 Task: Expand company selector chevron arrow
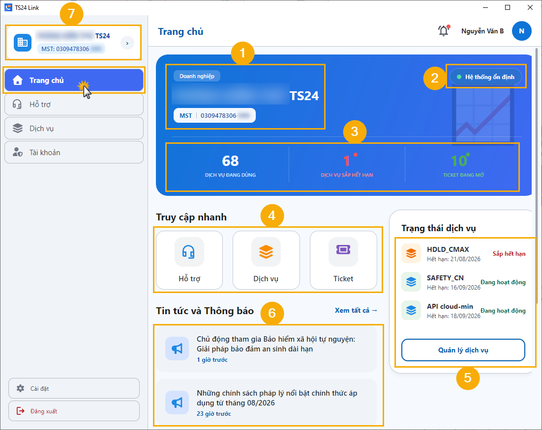click(x=127, y=43)
